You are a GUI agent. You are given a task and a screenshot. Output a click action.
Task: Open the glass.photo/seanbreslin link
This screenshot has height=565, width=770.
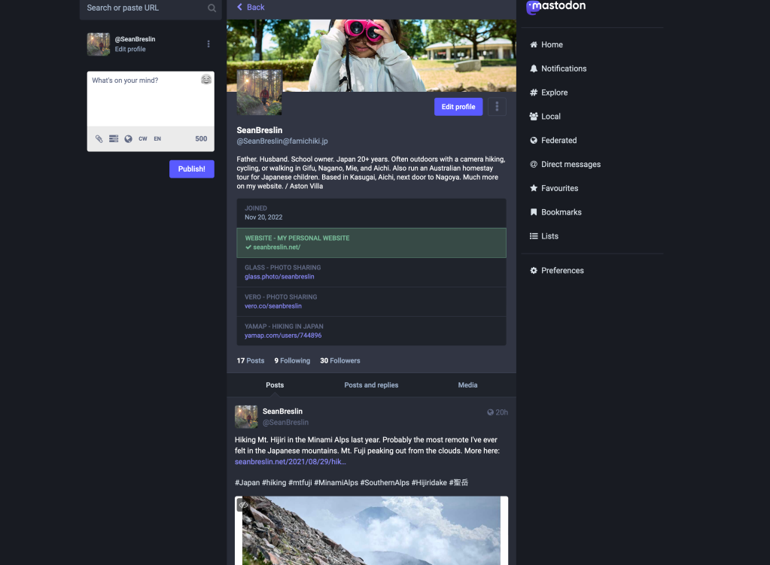click(x=279, y=277)
